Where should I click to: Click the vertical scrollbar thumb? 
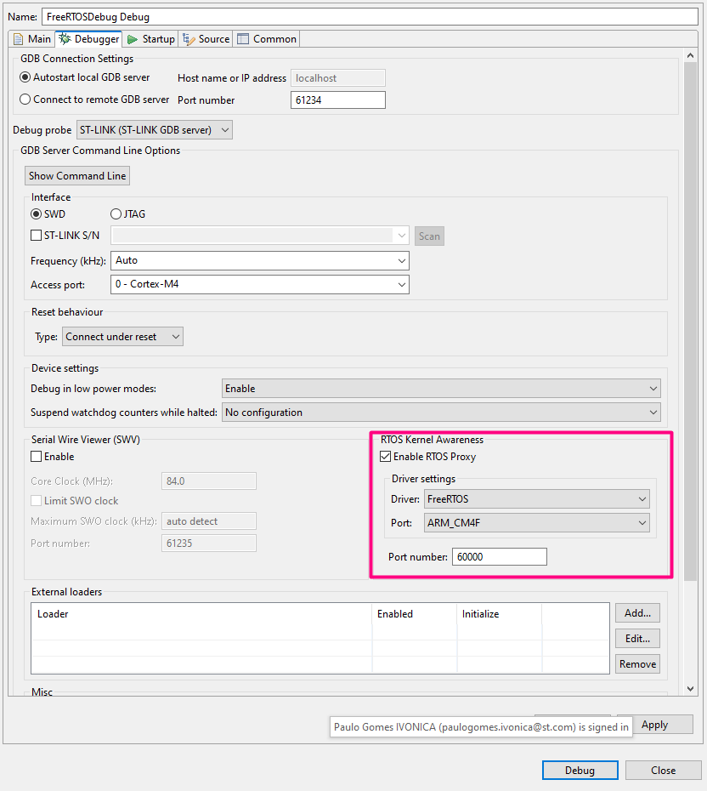point(690,322)
